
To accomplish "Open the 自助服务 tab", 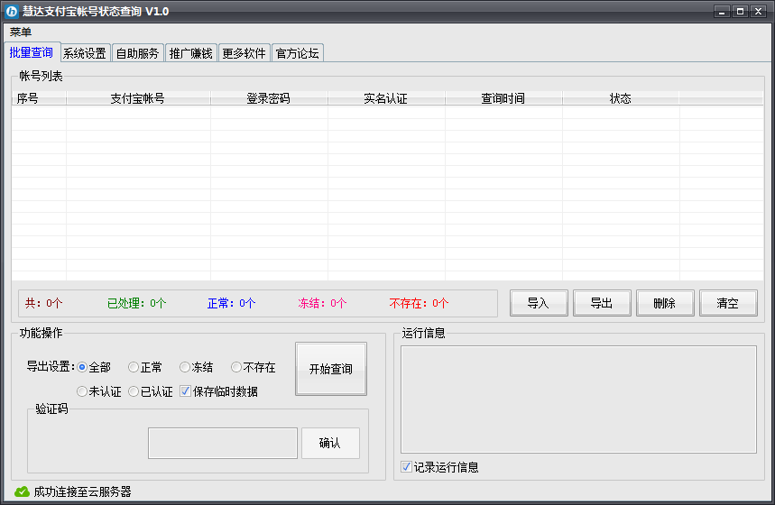I will [x=137, y=53].
